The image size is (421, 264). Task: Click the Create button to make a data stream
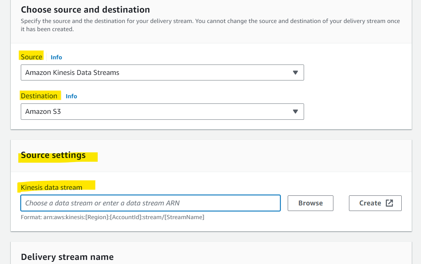click(375, 203)
